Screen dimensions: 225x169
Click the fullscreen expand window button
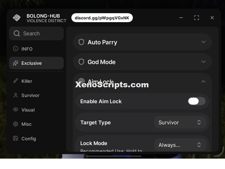point(197,18)
